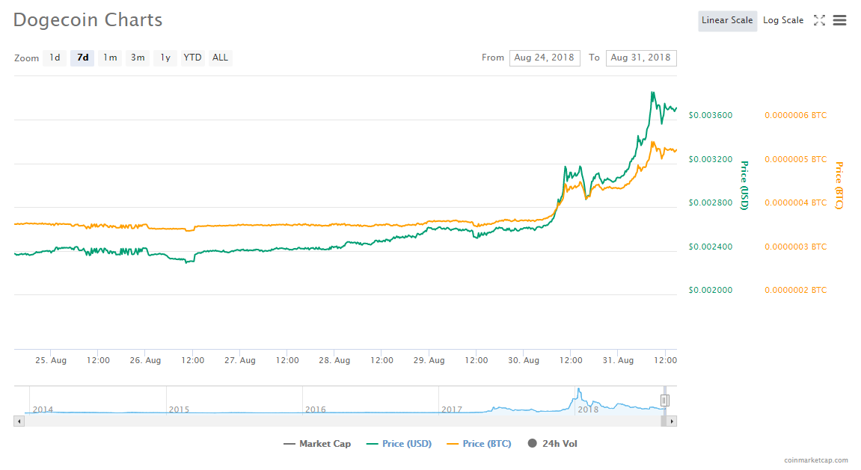Set zoom to 1m
Viewport: 861px width, 470px height.
pyautogui.click(x=110, y=58)
